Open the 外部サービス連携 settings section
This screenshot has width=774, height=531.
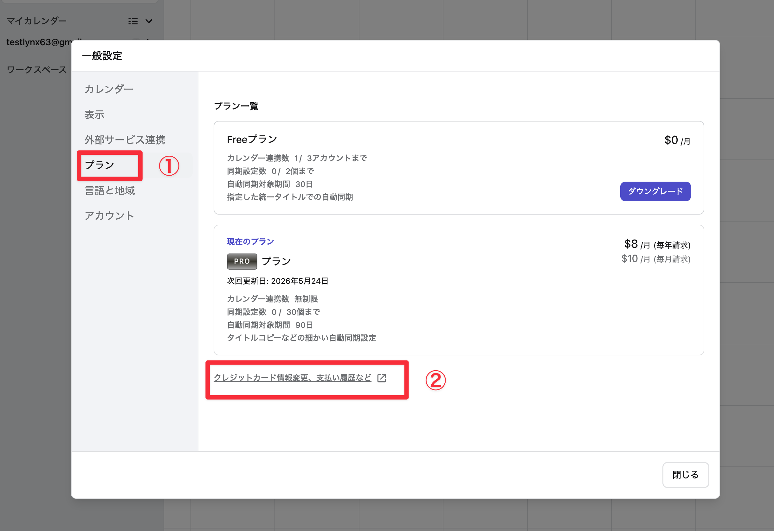[125, 140]
